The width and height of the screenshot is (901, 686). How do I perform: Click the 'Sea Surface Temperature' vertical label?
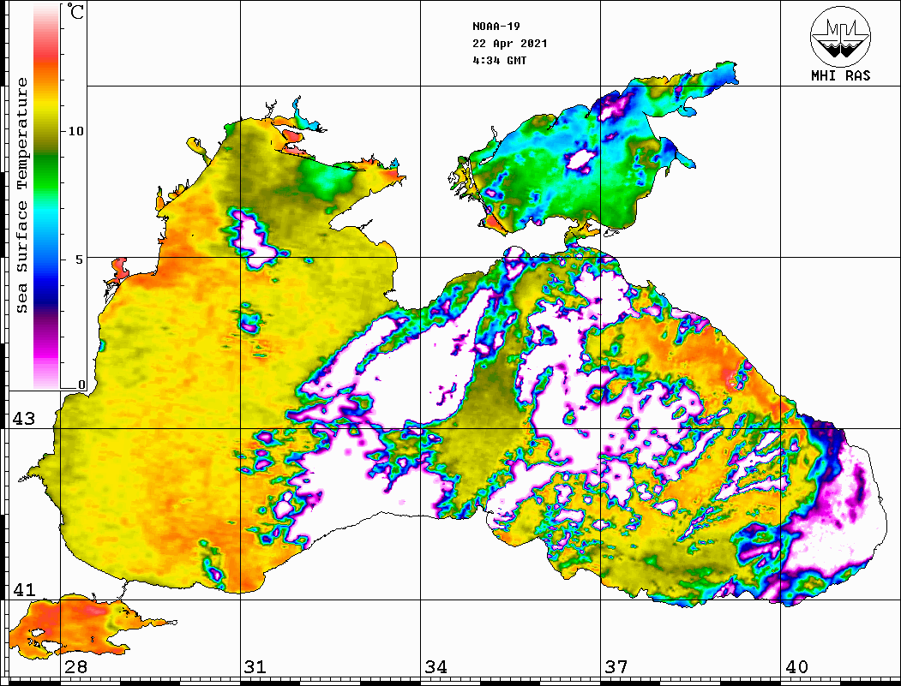21,195
